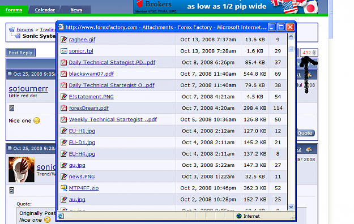
Task: Click sonic's avatar image
Action: tap(22, 169)
